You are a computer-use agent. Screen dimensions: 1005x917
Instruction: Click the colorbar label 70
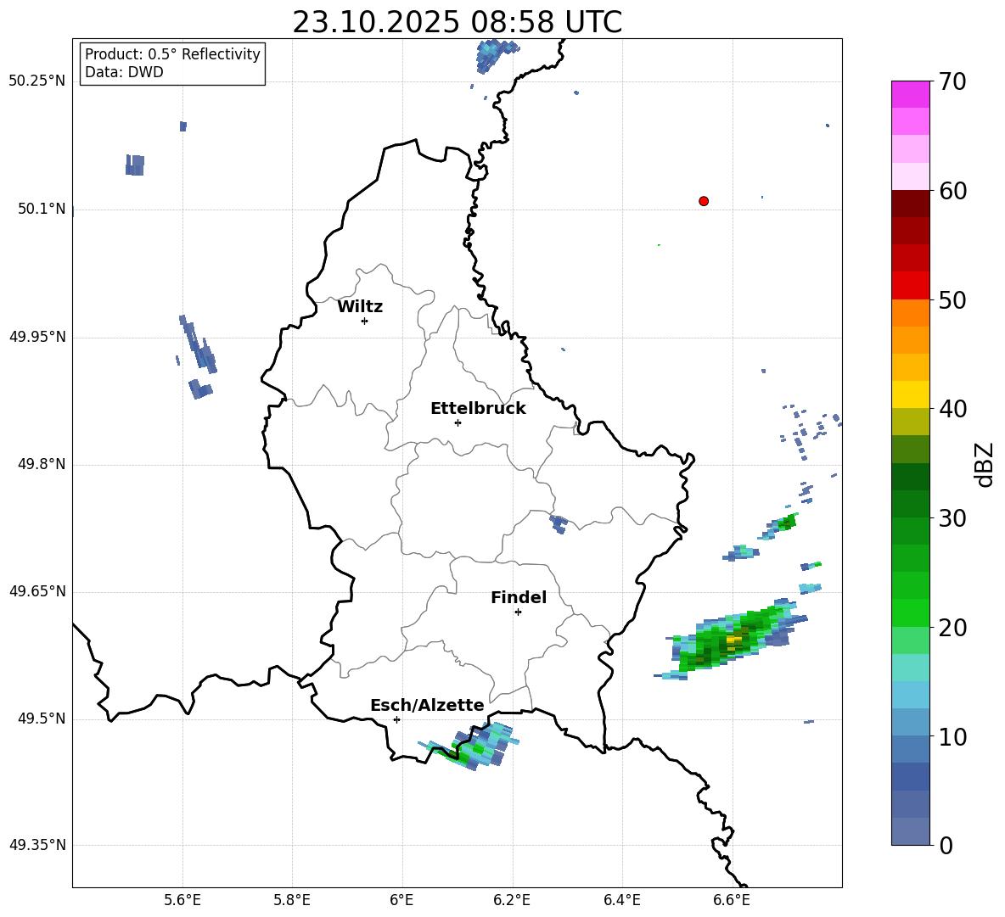tap(952, 82)
